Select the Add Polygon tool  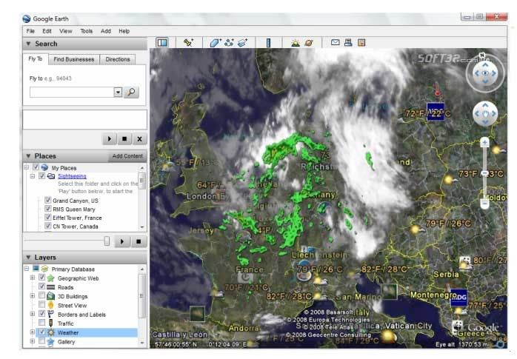pos(215,43)
